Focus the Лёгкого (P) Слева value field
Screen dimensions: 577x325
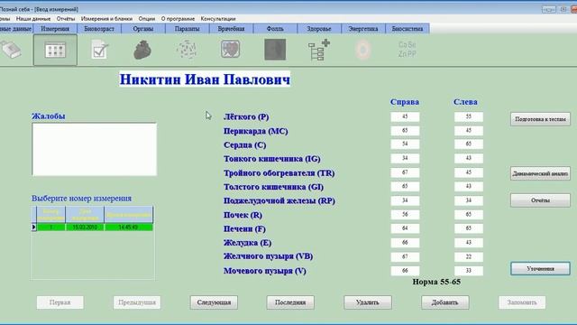pos(469,116)
